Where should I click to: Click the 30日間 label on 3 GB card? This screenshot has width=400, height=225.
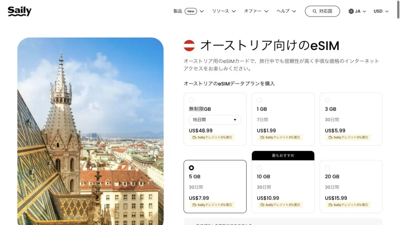pyautogui.click(x=332, y=120)
